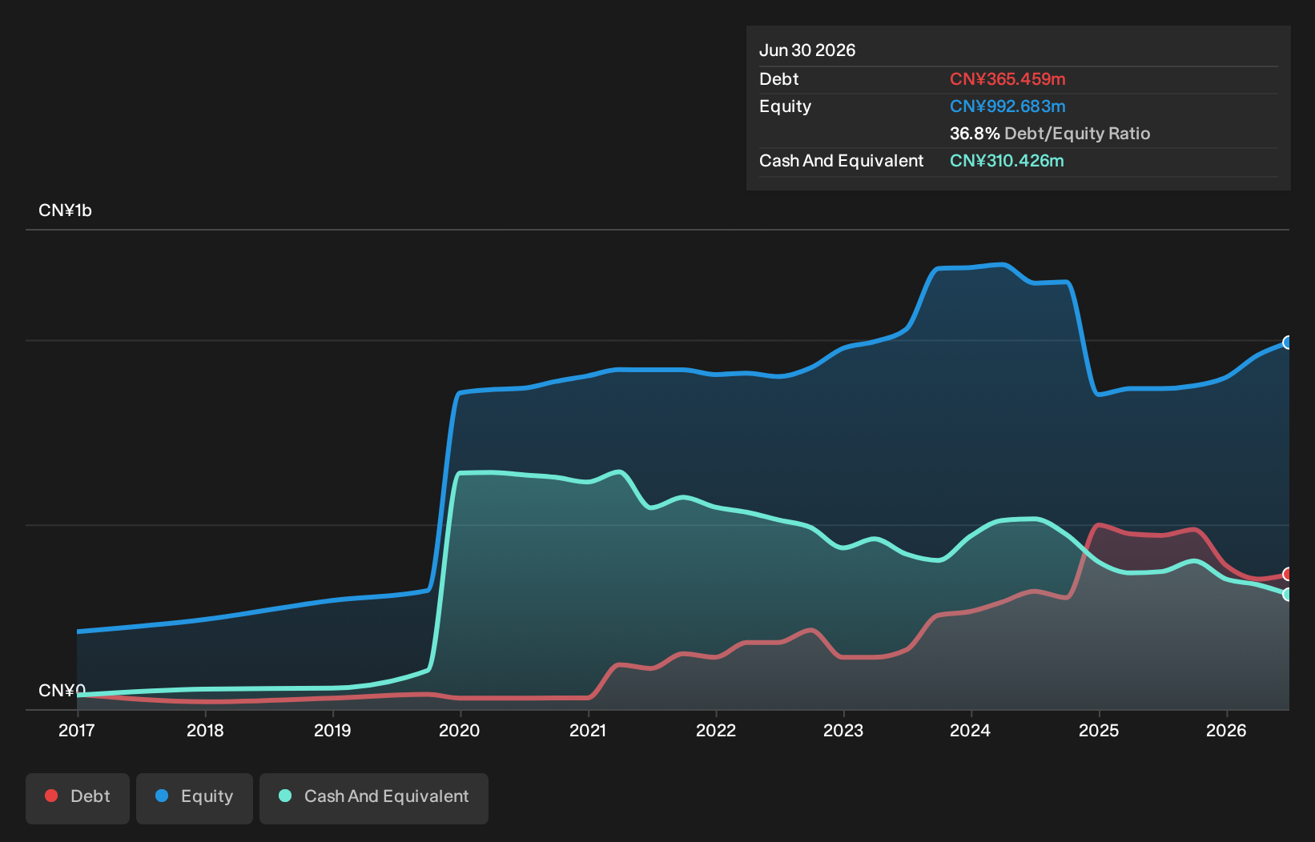Click the Jun 30 2026 tooltip date
Screen dimensions: 1315x842
tap(807, 50)
